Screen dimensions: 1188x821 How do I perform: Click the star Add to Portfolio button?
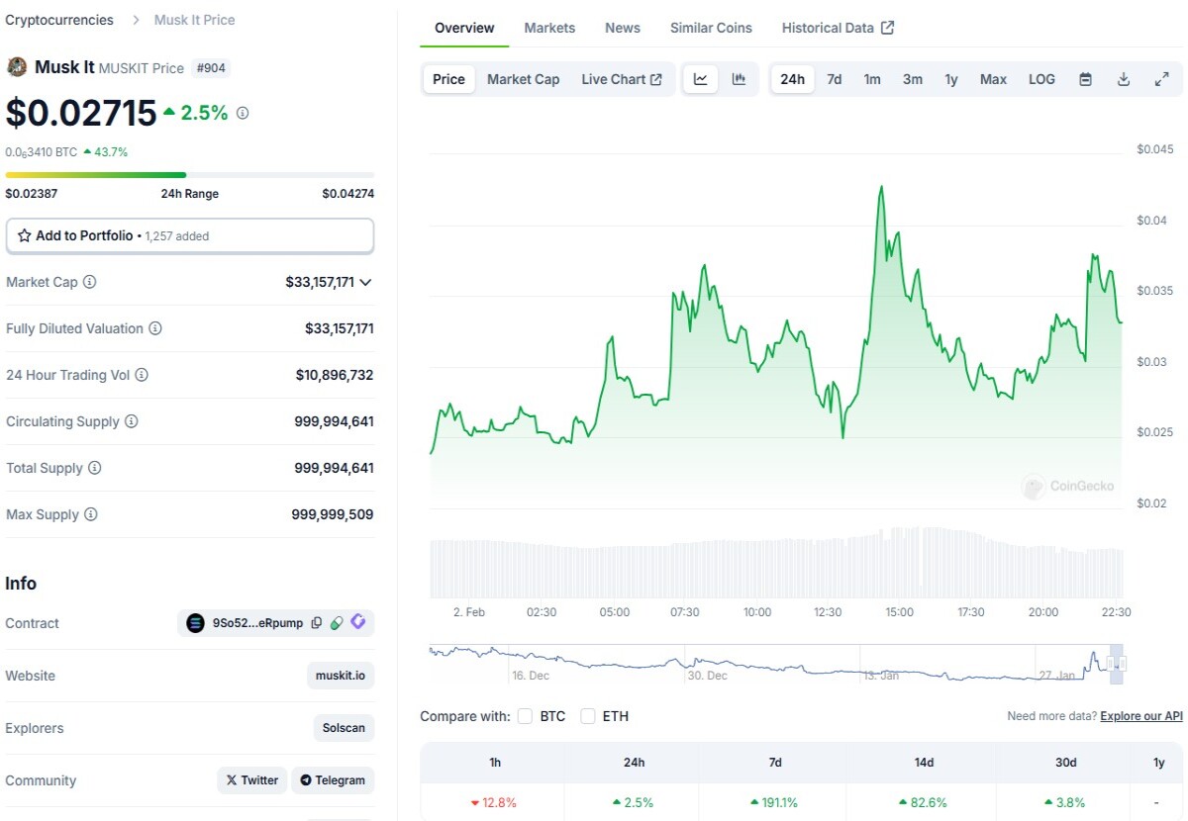tap(190, 235)
